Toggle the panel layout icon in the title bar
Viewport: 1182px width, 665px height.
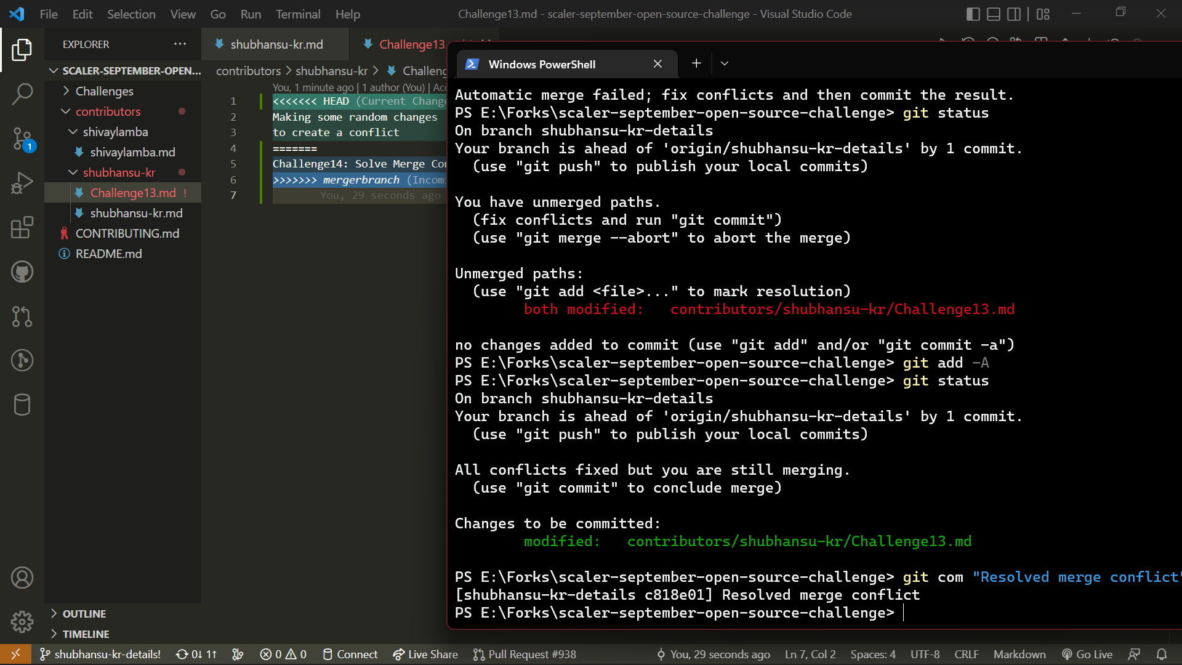coord(992,14)
